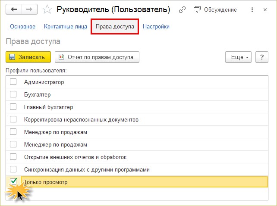277x206 pixels.
Task: Save changes with Записать button
Action: coord(28,57)
